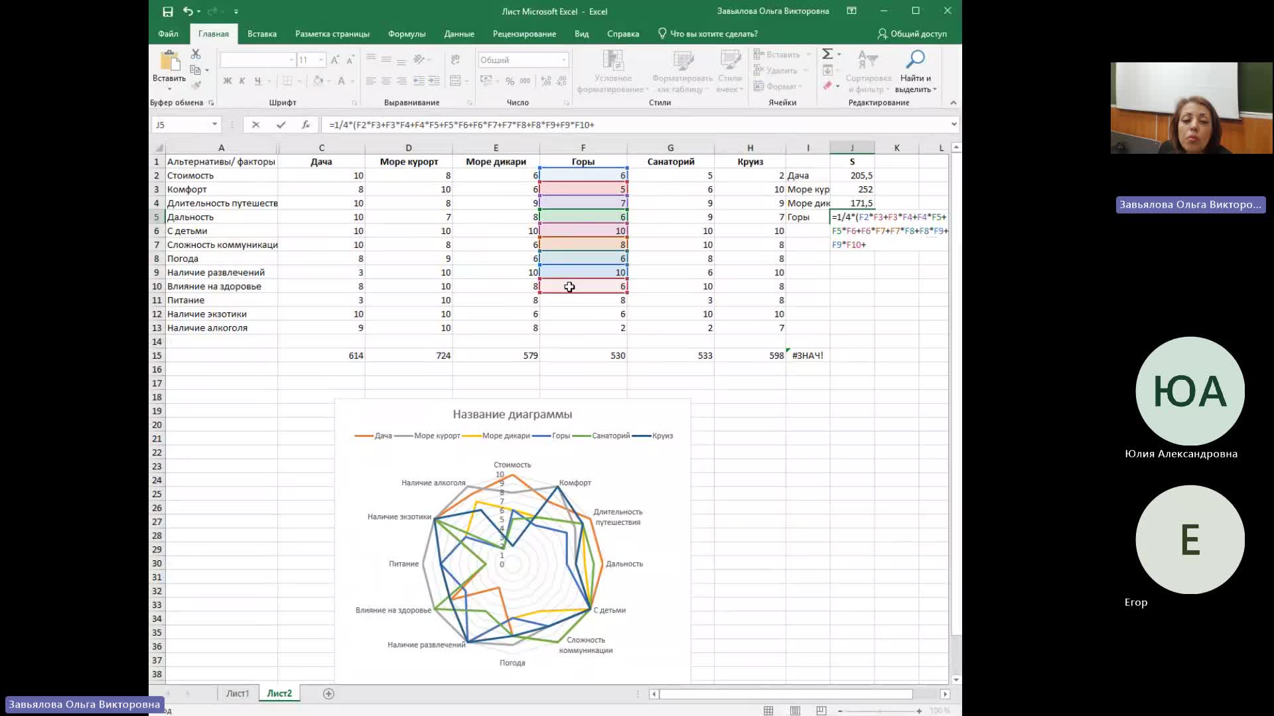Image resolution: width=1274 pixels, height=716 pixels.
Task: Click the chart title Название диаграммы
Action: pos(512,414)
